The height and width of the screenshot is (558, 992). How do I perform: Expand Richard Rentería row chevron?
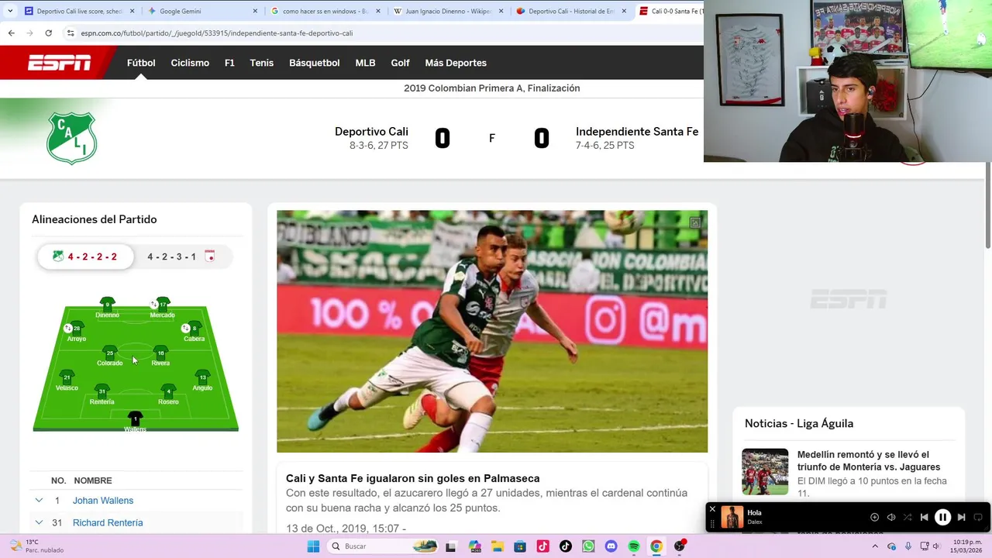[x=39, y=523]
